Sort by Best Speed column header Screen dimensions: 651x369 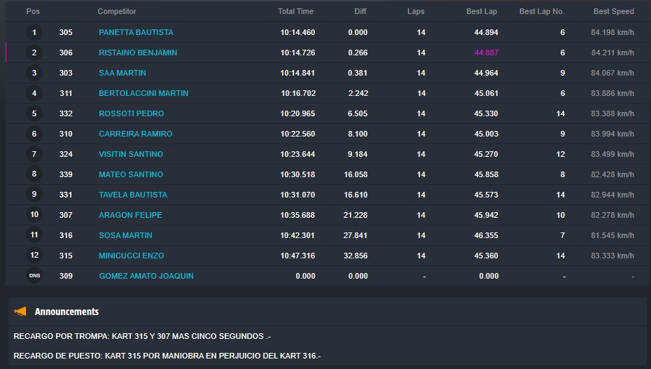tap(613, 11)
